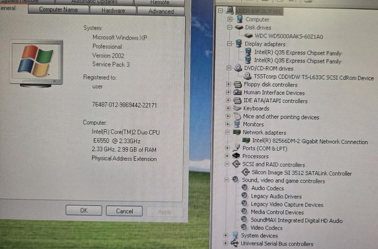The height and width of the screenshot is (249, 378).
Task: Collapse the Disk drives node
Action: pyautogui.click(x=230, y=27)
